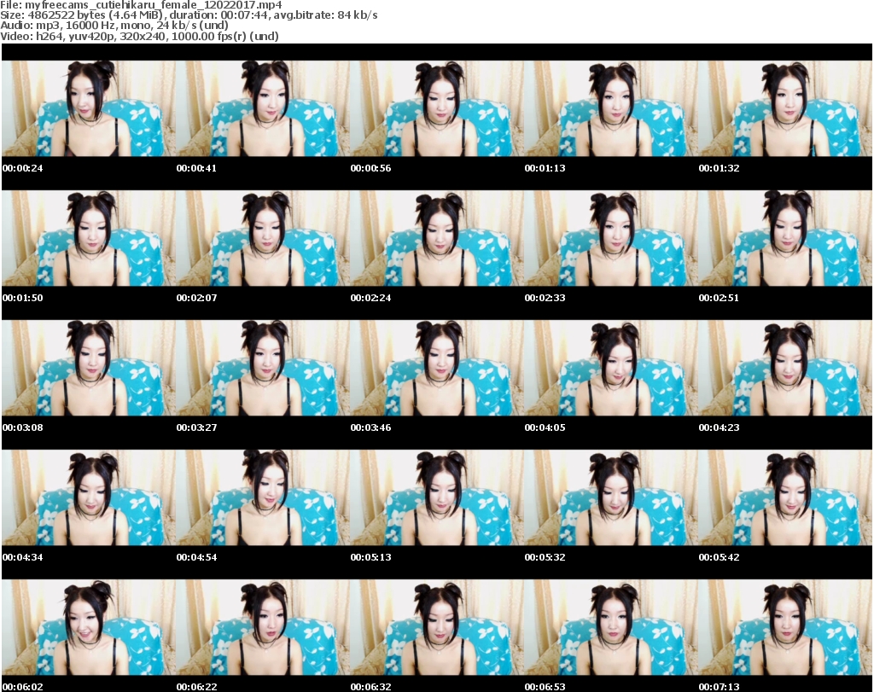
Task: Choose the frame thumbnail timed 00:07:13
Action: 785,627
